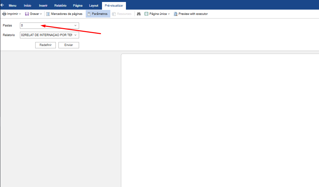Launch Preview with executor
The height and width of the screenshot is (187, 319).
coord(191,14)
